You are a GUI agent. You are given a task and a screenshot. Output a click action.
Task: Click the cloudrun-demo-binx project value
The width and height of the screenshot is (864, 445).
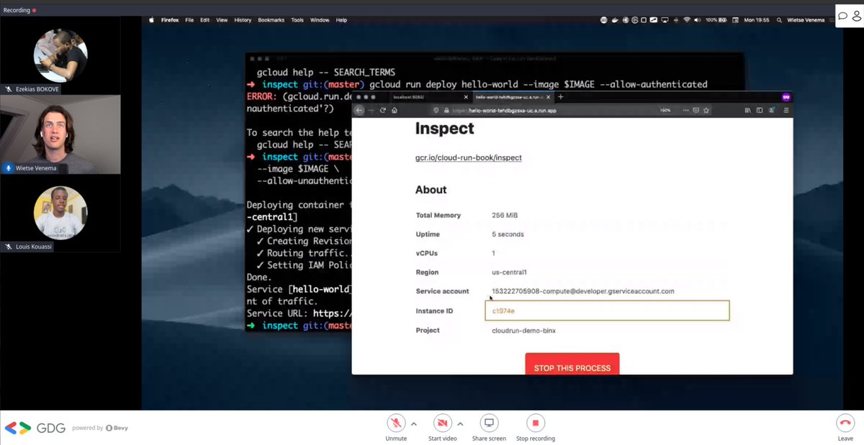(523, 331)
